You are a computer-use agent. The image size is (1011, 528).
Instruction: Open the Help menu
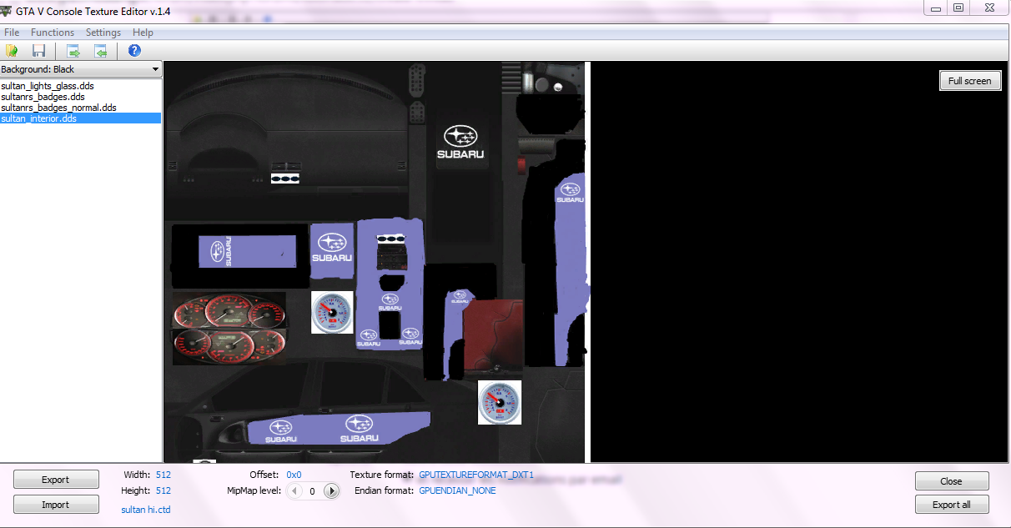click(143, 33)
